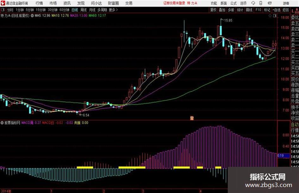Click the 标记 mark button
This screenshot has width=299, height=193.
[267, 10]
